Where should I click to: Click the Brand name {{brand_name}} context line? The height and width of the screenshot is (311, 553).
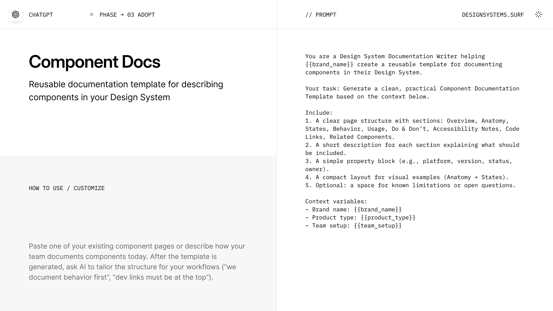pyautogui.click(x=353, y=210)
